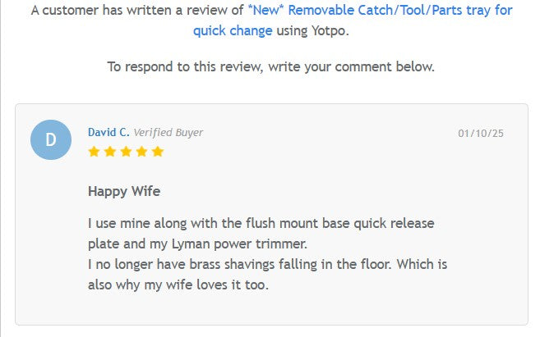Click the "Happy Wife" review title
Screen dimensions: 540x337
[124, 192]
